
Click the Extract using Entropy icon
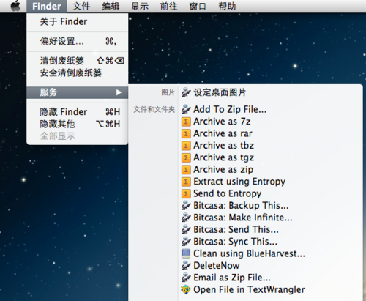(186, 182)
